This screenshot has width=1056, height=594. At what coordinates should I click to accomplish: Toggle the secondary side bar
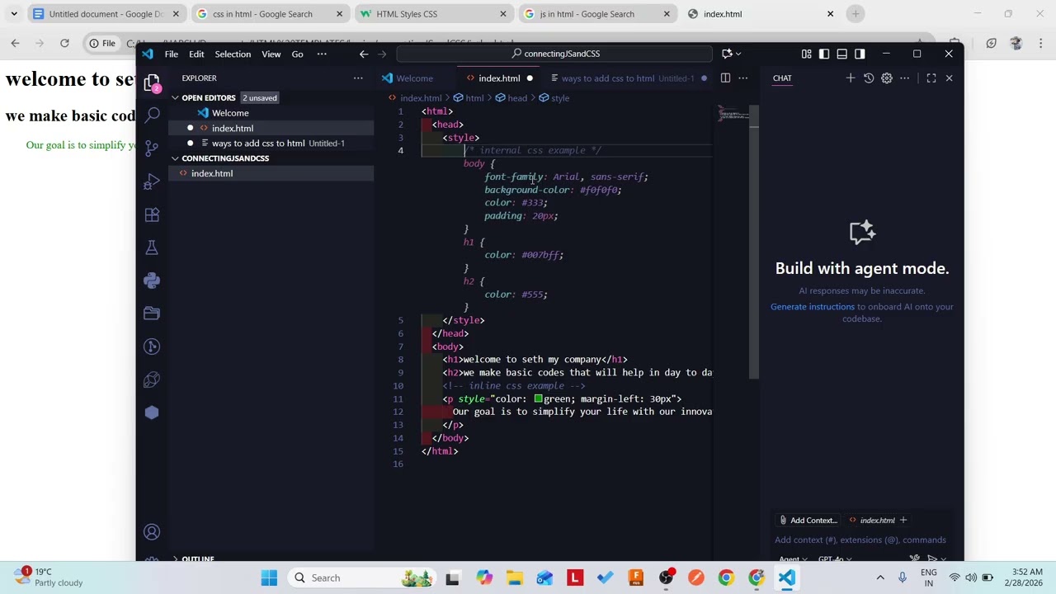pyautogui.click(x=860, y=54)
